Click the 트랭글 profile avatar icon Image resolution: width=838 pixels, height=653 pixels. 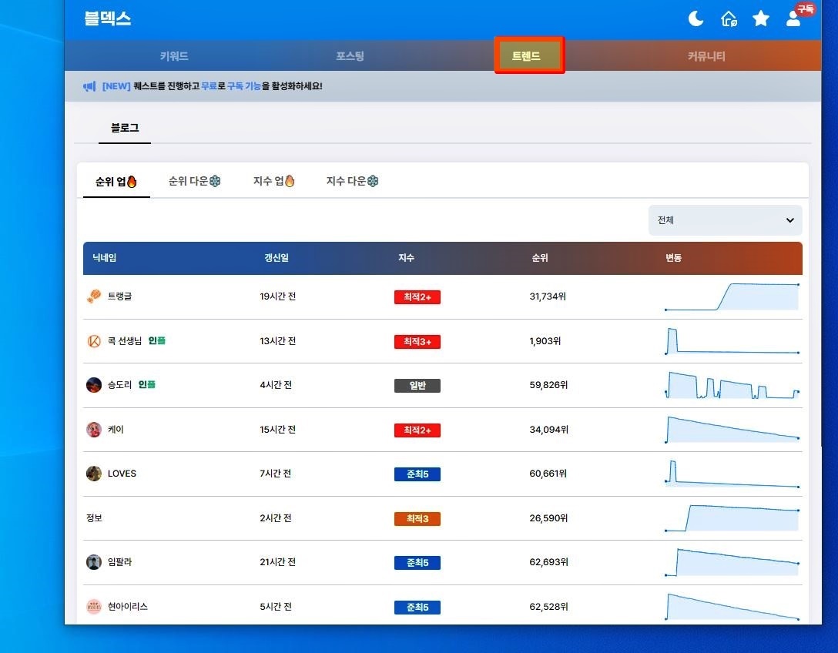pos(94,296)
